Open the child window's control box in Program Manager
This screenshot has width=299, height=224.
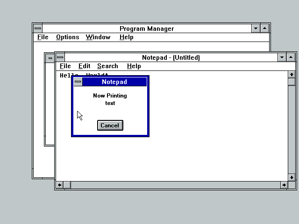pyautogui.click(x=50, y=58)
